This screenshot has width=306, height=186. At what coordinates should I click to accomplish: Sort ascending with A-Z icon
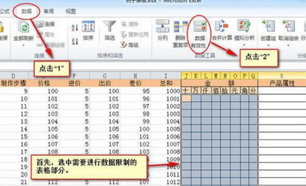click(75, 28)
